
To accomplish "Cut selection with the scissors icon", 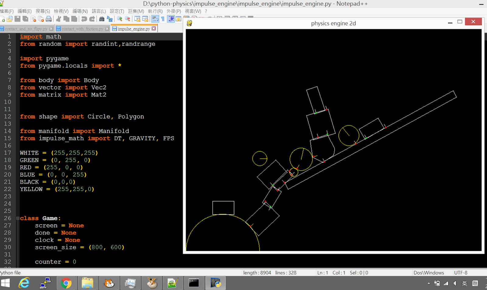I will point(59,19).
